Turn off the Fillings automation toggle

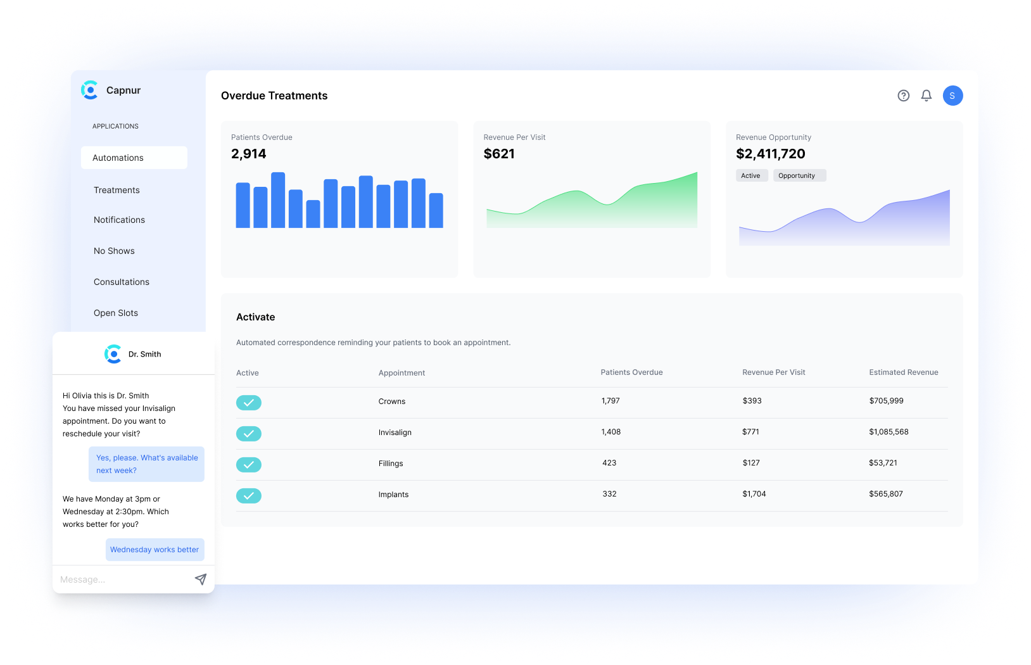tap(249, 465)
